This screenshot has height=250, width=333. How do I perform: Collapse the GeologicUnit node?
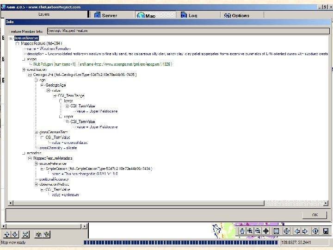tap(30, 75)
